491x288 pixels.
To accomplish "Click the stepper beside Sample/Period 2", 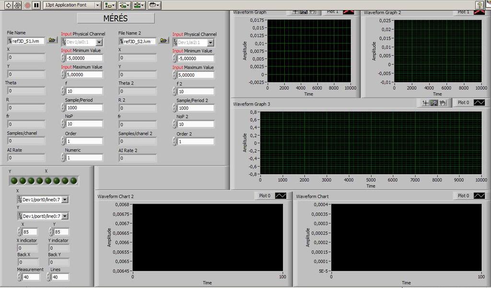I will point(175,108).
